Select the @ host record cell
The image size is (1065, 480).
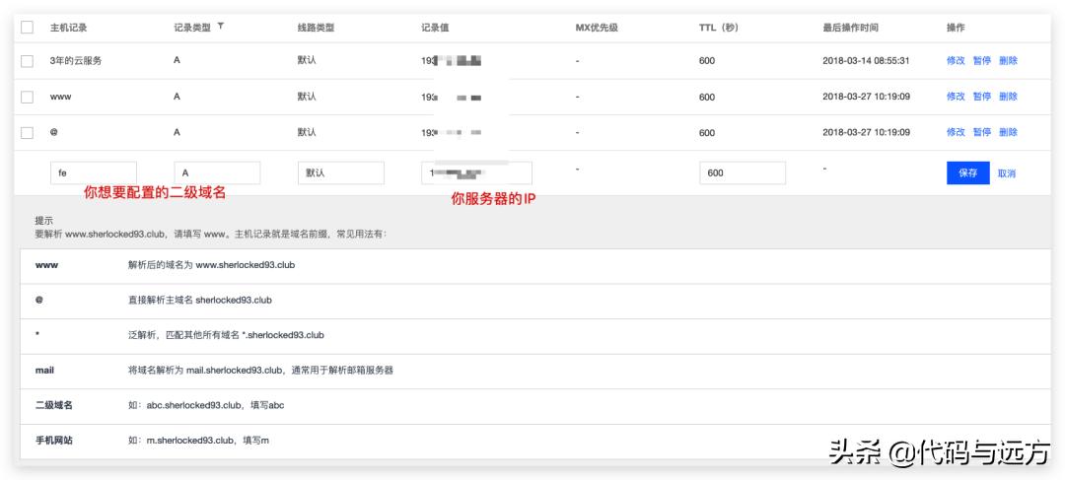coord(53,132)
